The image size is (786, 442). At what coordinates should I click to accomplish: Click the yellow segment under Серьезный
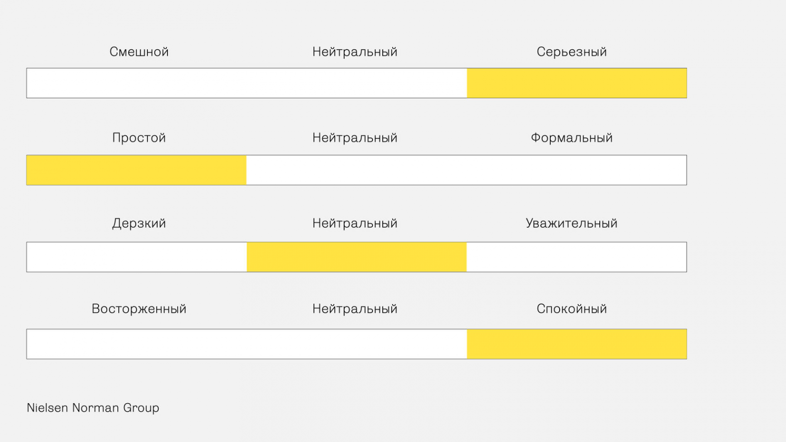[x=577, y=83]
